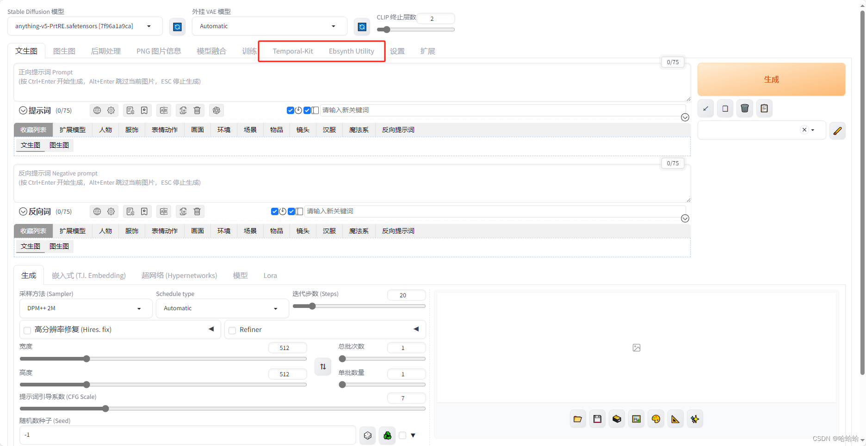Click the zip archive box icon
Viewport: 866px width, 446px height.
coord(617,419)
